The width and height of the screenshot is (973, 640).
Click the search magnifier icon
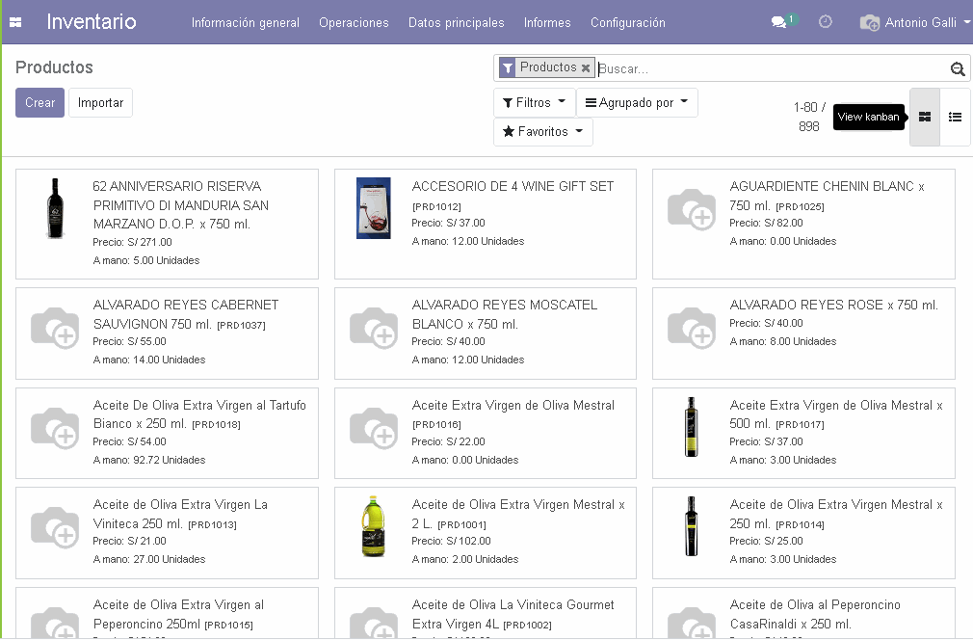(x=957, y=68)
